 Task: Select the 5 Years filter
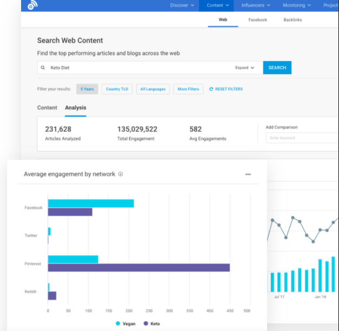[87, 89]
